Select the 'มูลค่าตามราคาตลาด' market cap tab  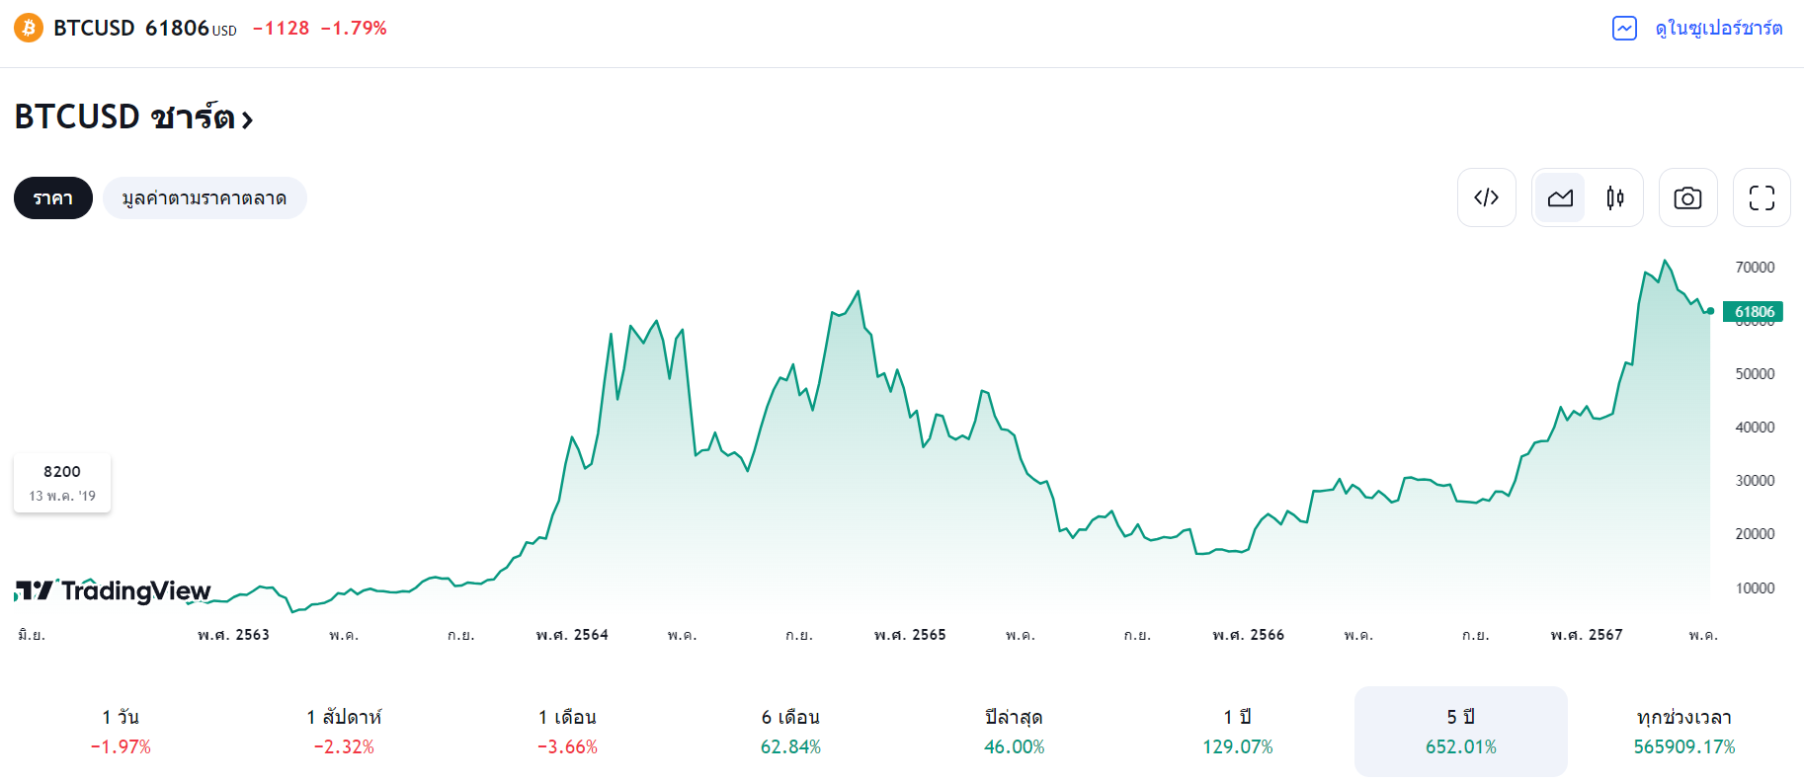pyautogui.click(x=205, y=198)
